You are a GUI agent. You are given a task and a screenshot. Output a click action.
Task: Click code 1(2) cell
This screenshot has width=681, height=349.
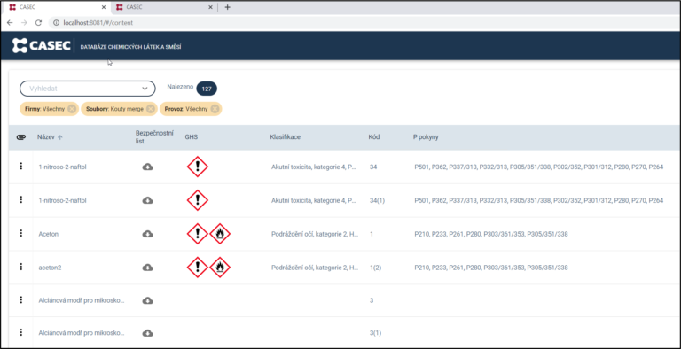[x=375, y=268]
